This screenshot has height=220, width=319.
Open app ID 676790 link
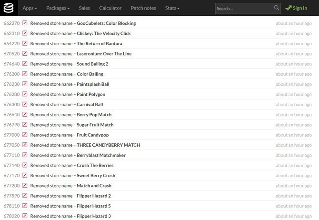(11, 125)
